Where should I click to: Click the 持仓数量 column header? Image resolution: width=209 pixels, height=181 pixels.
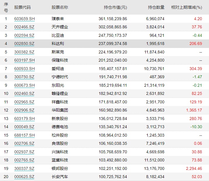(156, 7)
